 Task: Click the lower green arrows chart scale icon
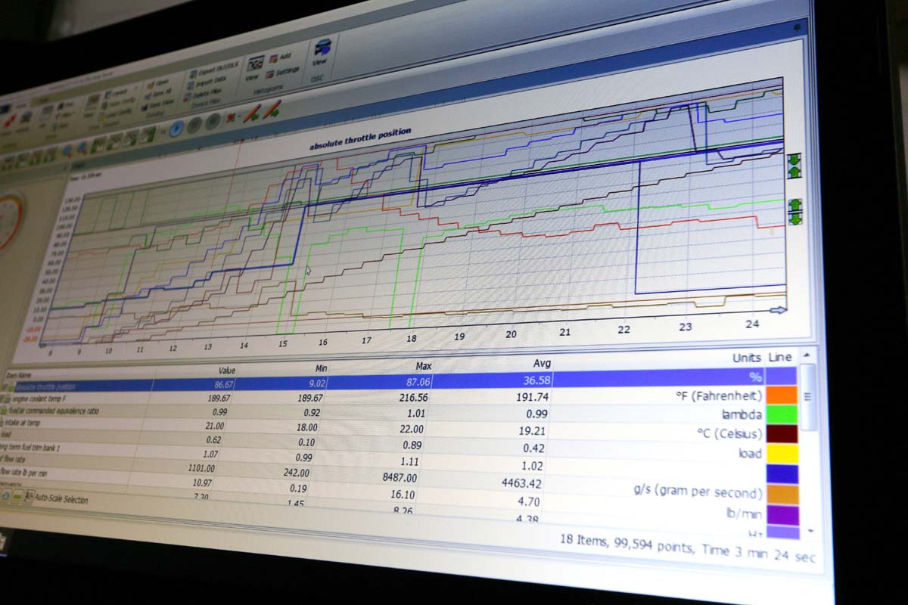795,212
